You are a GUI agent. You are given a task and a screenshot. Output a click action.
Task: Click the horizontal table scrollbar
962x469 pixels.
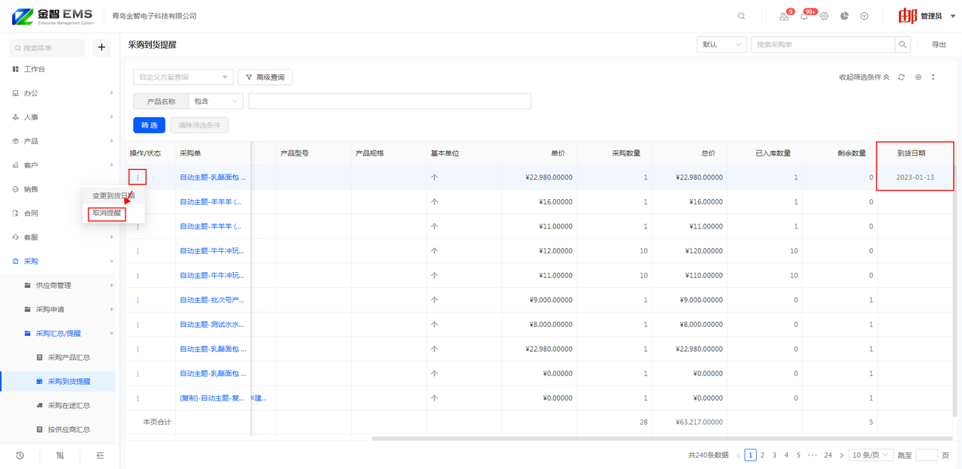(661, 438)
